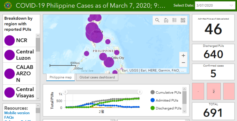The image size is (237, 121).
Task: Switch to the Philippine map tab
Action: tap(61, 77)
